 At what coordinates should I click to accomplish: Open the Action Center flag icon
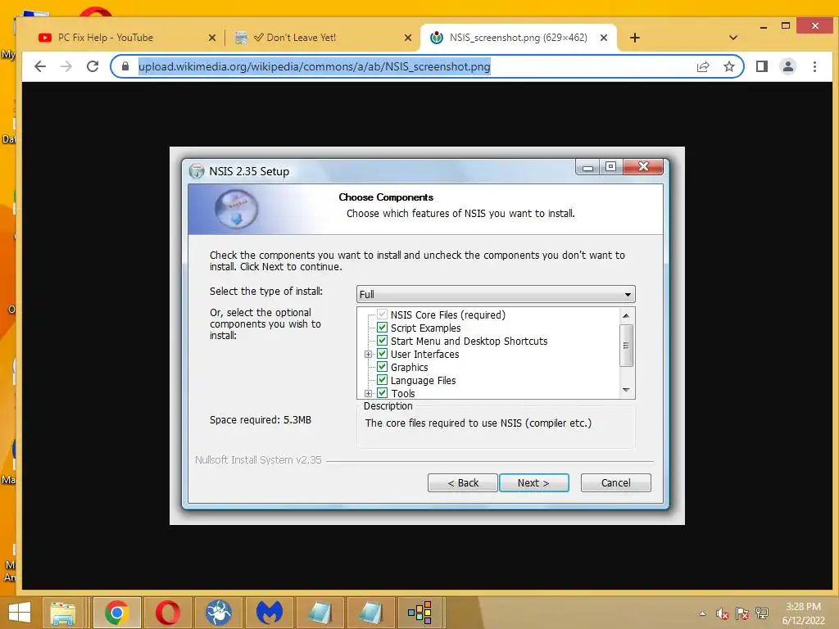tap(742, 613)
